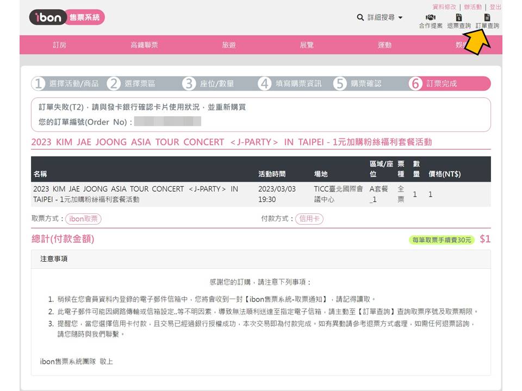Click the 訂單失敗(T2) error message
Image resolution: width=522 pixels, height=391 pixels.
point(142,107)
